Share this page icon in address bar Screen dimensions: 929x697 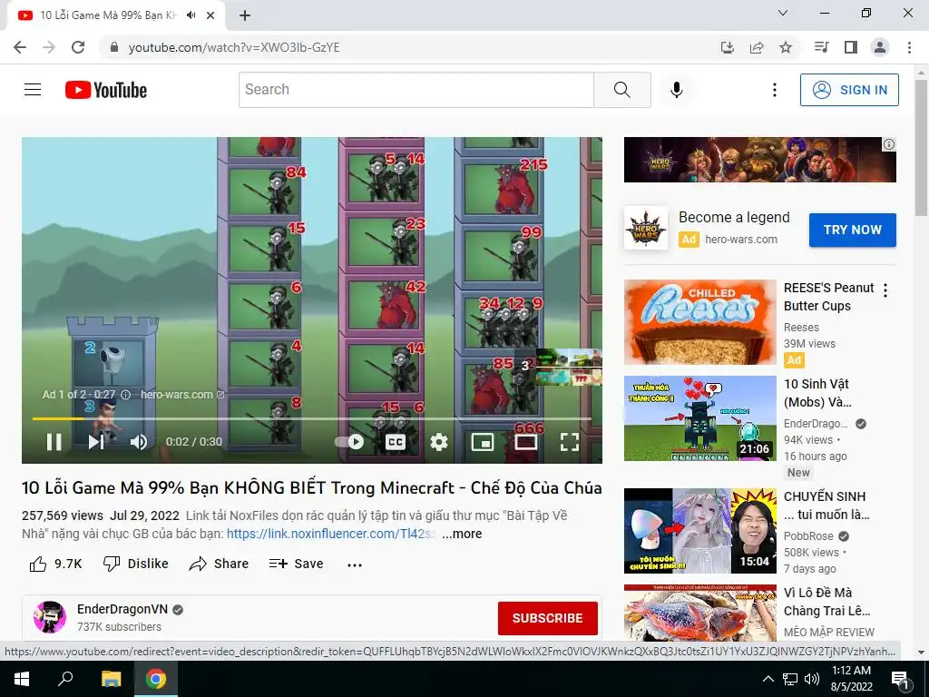[757, 47]
